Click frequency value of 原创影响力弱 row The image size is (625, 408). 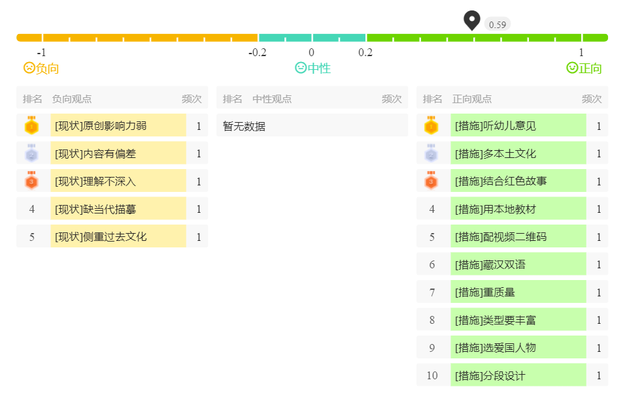click(199, 126)
